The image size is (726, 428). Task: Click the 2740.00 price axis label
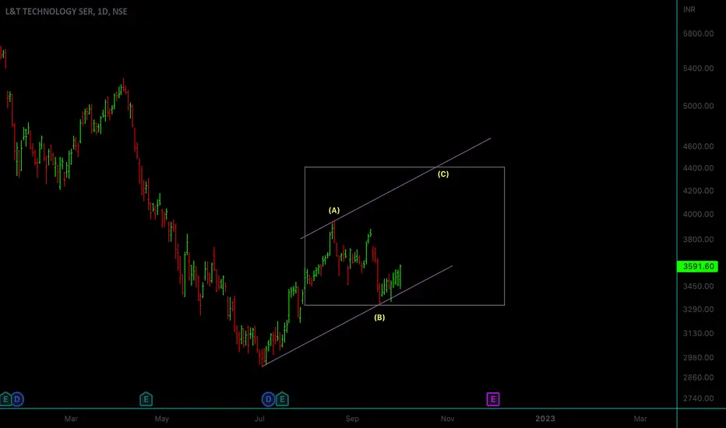click(x=698, y=398)
